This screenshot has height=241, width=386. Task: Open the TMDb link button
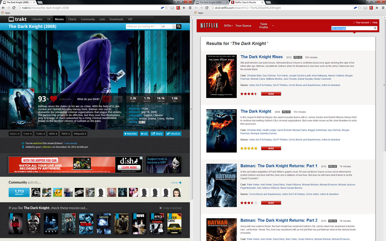click(x=65, y=133)
